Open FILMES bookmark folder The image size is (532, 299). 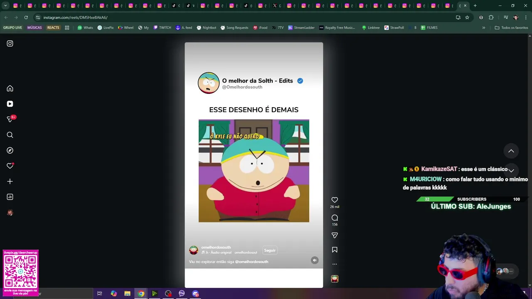coord(429,28)
